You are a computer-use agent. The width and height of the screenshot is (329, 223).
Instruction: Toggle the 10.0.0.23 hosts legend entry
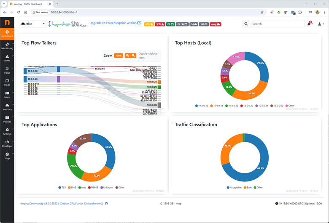click(x=232, y=106)
